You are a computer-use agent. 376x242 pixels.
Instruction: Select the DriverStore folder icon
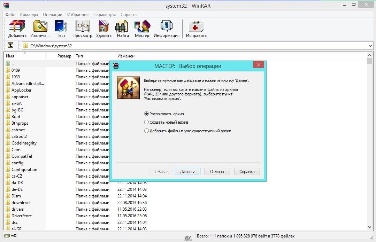(x=8, y=216)
